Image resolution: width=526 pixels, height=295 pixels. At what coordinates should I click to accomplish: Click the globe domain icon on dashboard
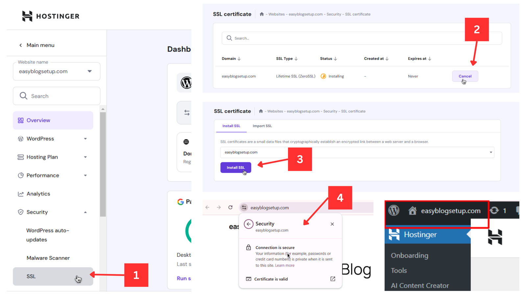pyautogui.click(x=186, y=142)
